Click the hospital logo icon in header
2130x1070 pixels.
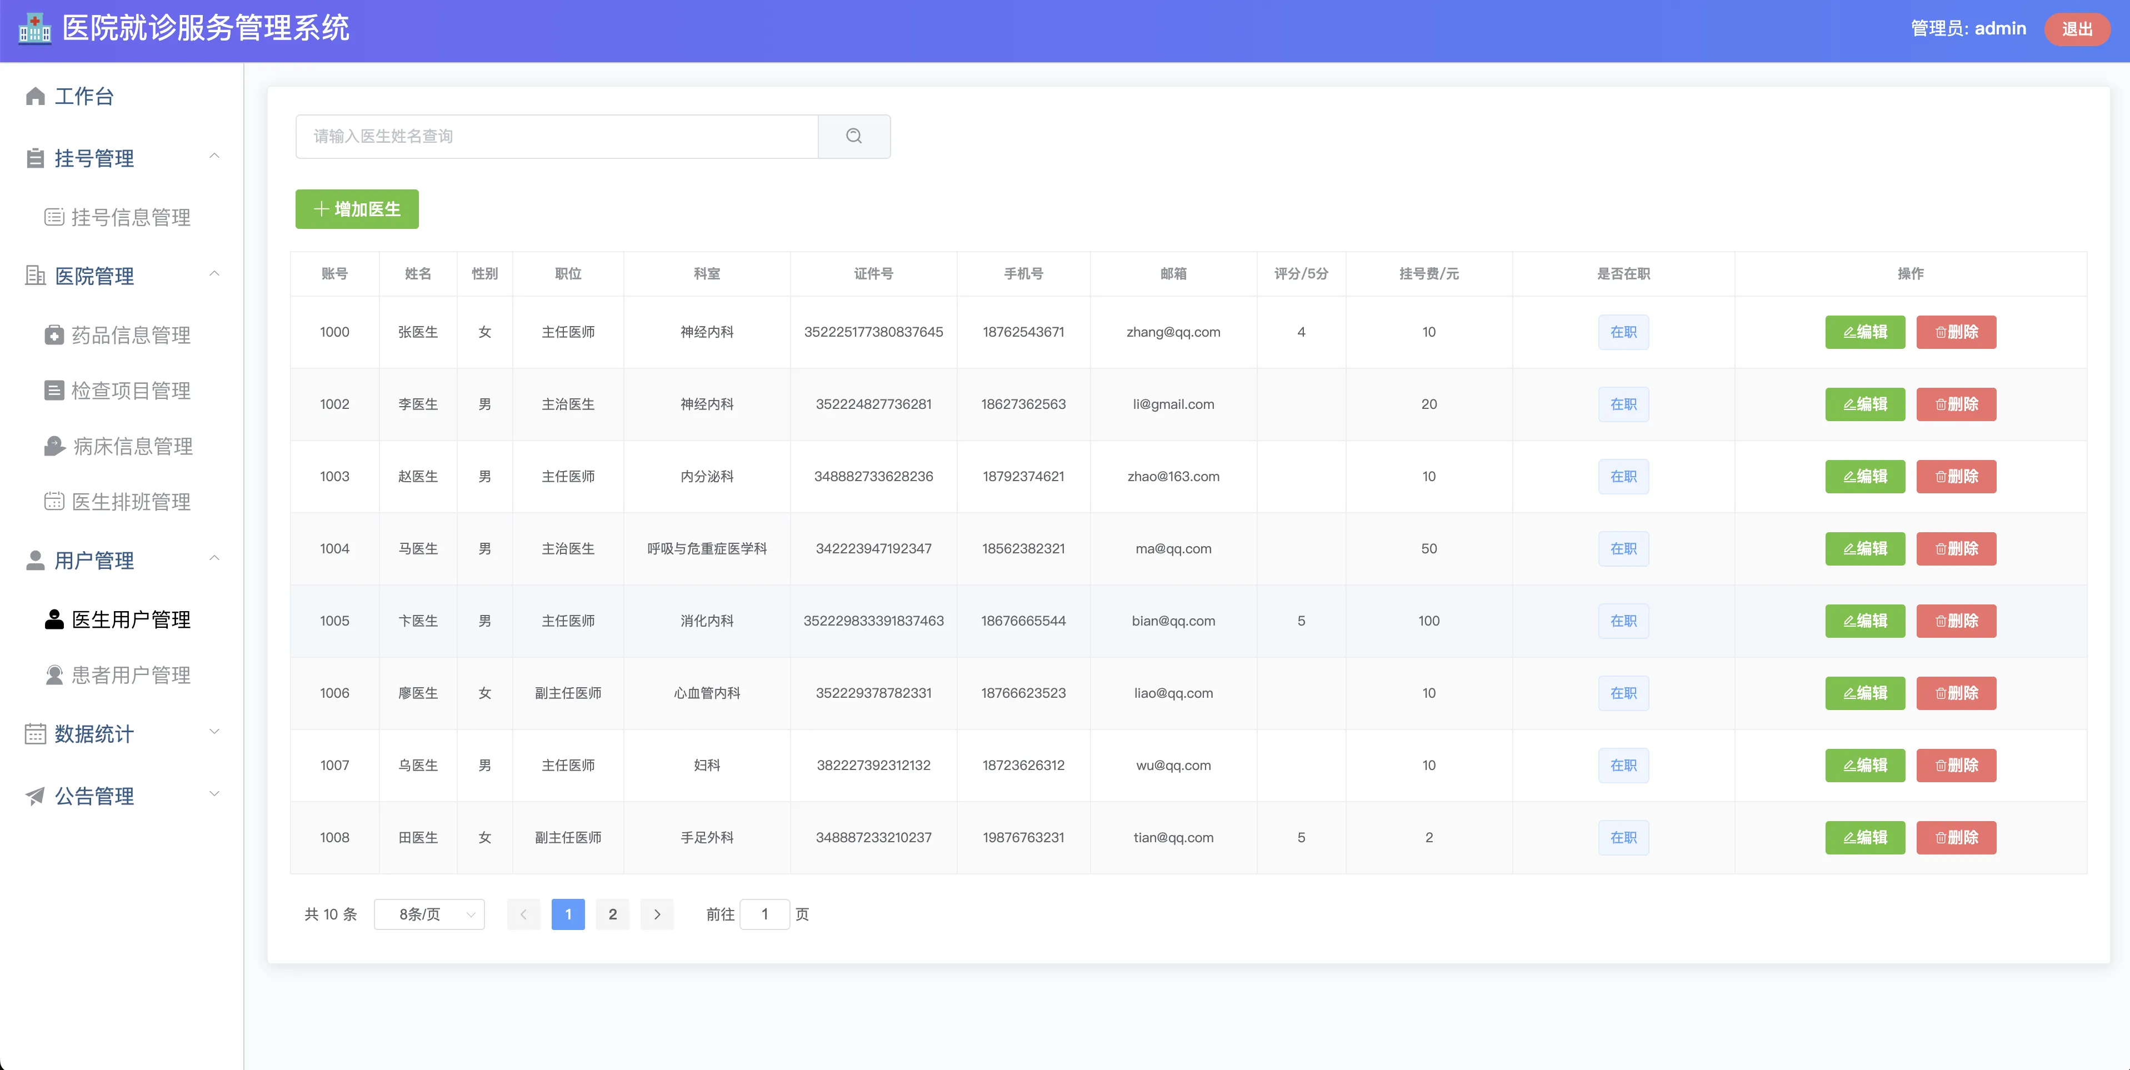coord(35,29)
